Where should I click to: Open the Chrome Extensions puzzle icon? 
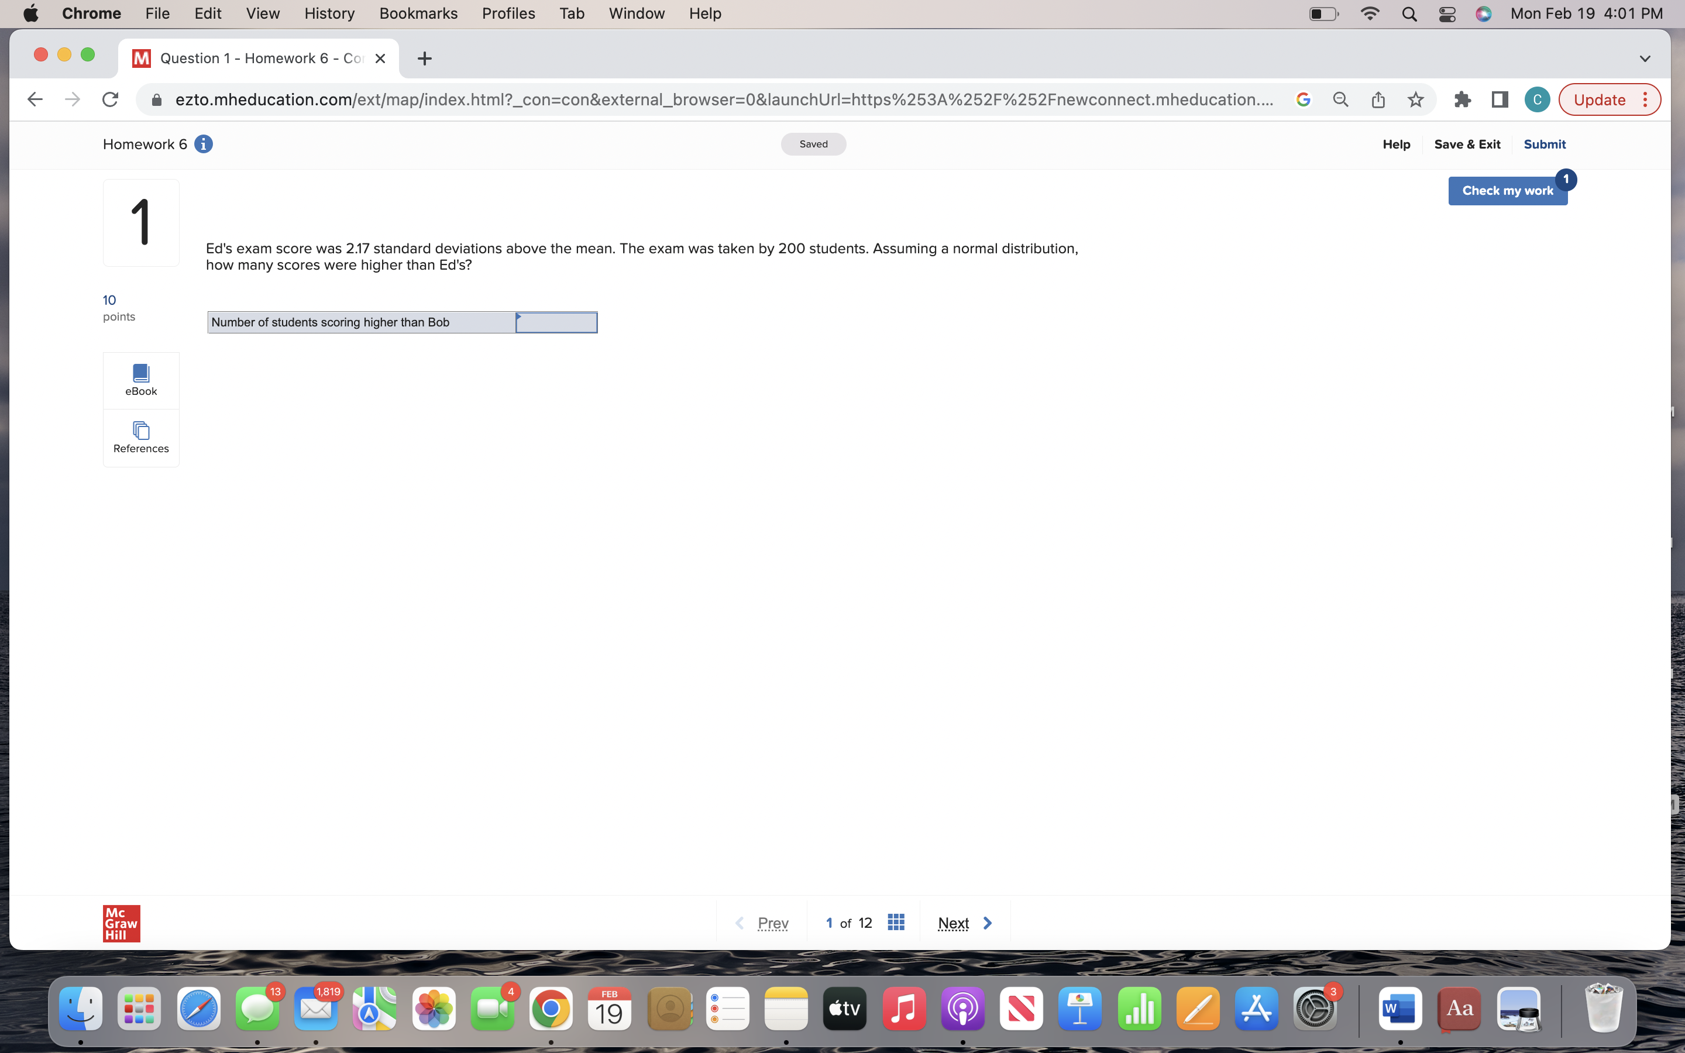pos(1462,99)
